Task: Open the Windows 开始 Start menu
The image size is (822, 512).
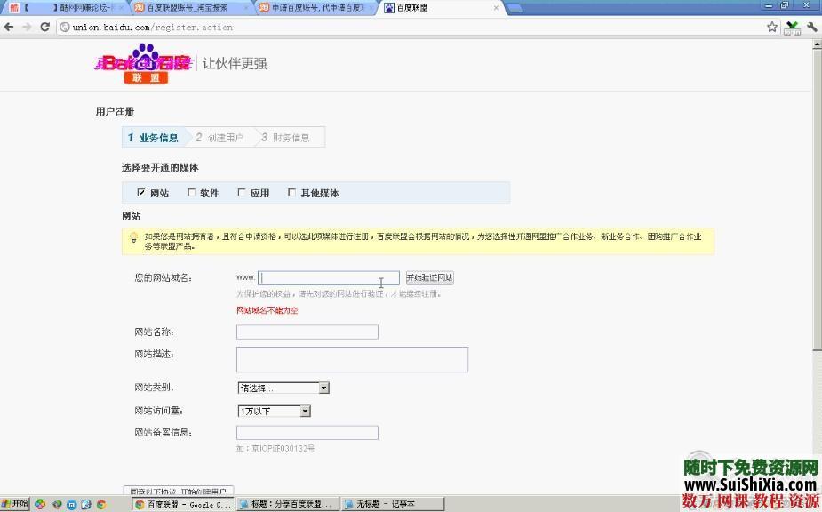Action: point(13,504)
